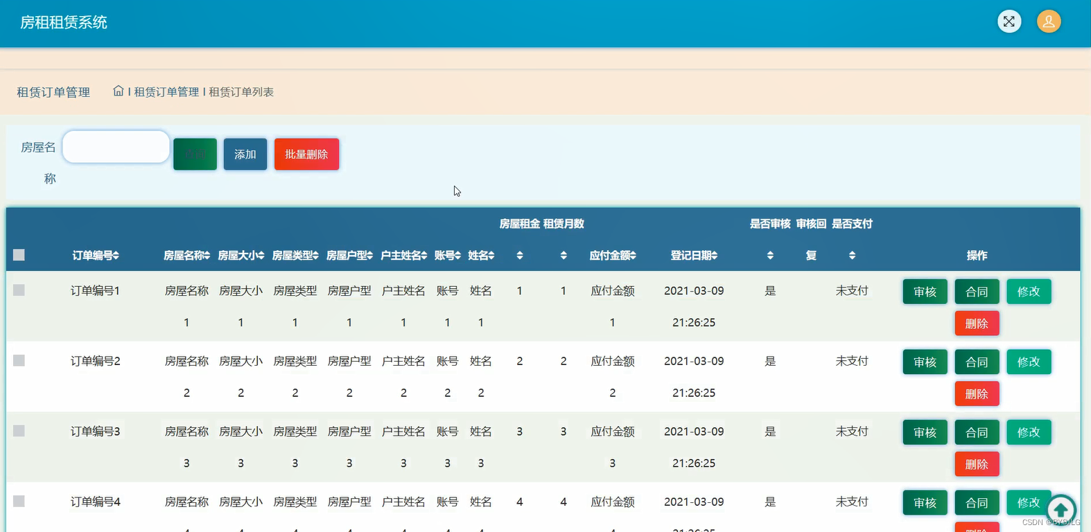The image size is (1091, 532).
Task: Click 审核 for 订单编号1
Action: pos(925,292)
